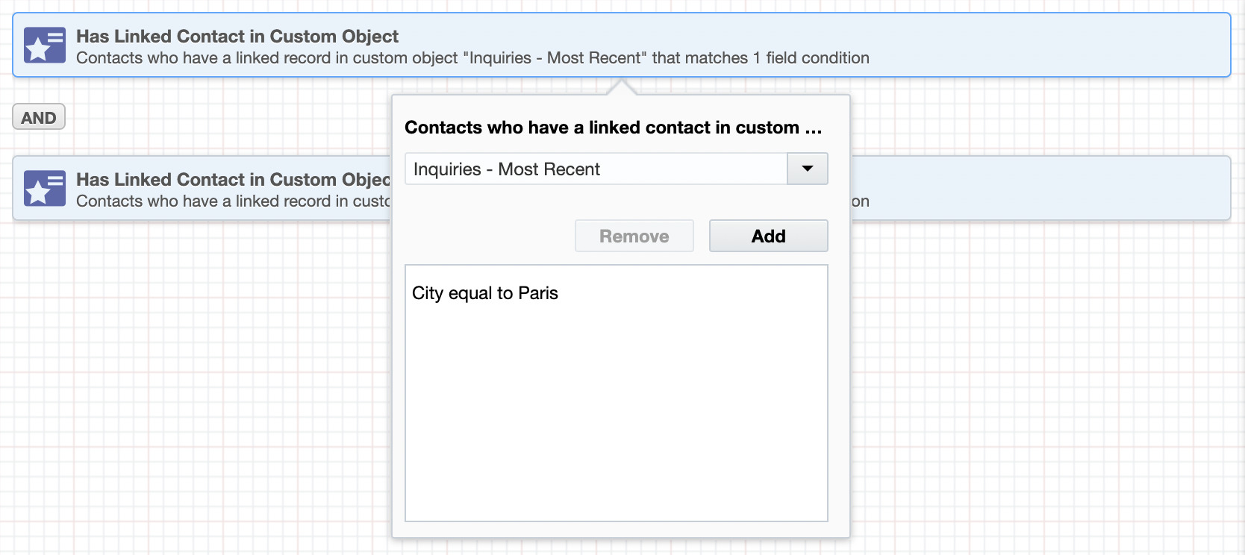Click the popup heading 'Contacts who have a linked contact'

[x=613, y=128]
